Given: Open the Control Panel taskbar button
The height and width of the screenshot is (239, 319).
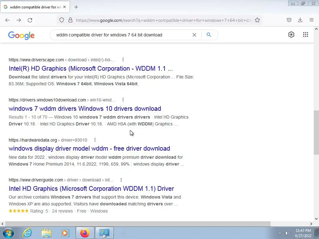Looking at the screenshot, I should [104, 233].
